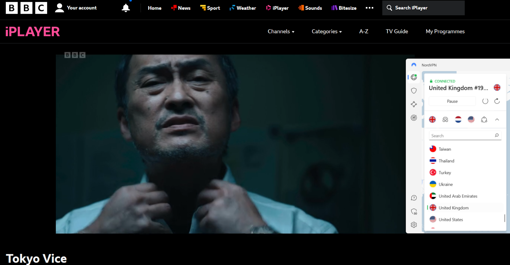Image resolution: width=510 pixels, height=265 pixels.
Task: Open the NordVPN globe VPN tab
Action: click(414, 77)
